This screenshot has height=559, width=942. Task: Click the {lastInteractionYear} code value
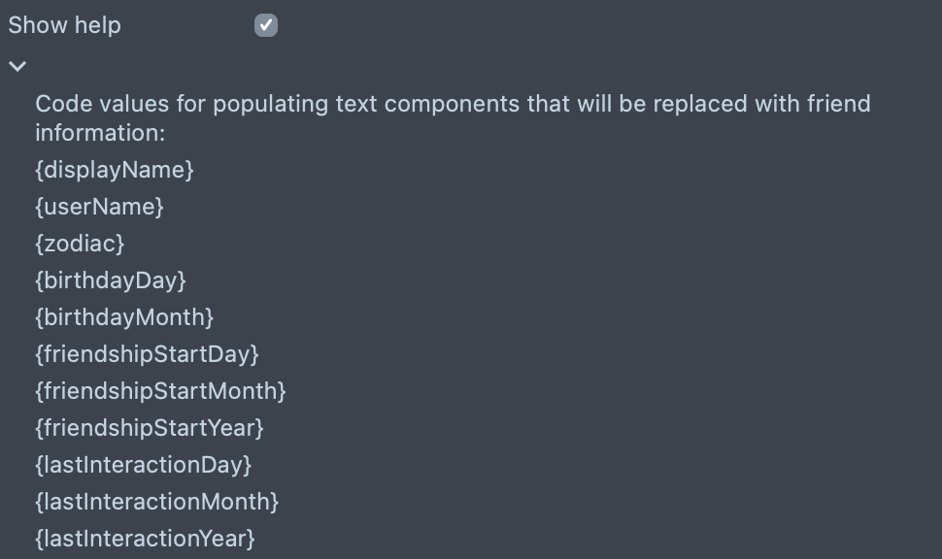click(146, 539)
